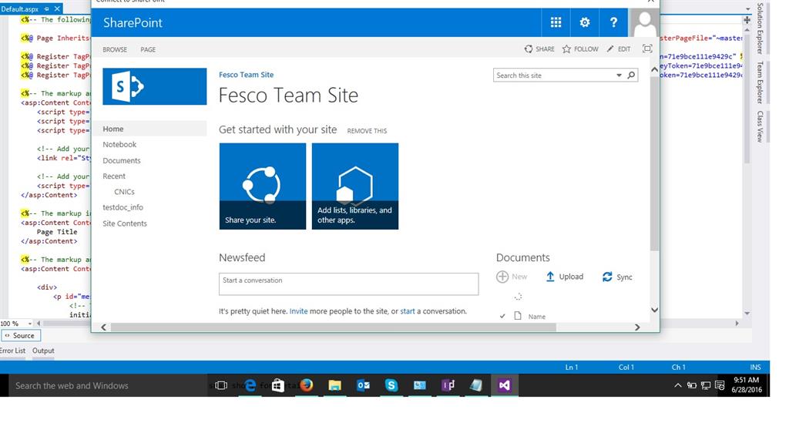The image size is (789, 443).
Task: Click in the Start a conversation box
Action: click(349, 284)
